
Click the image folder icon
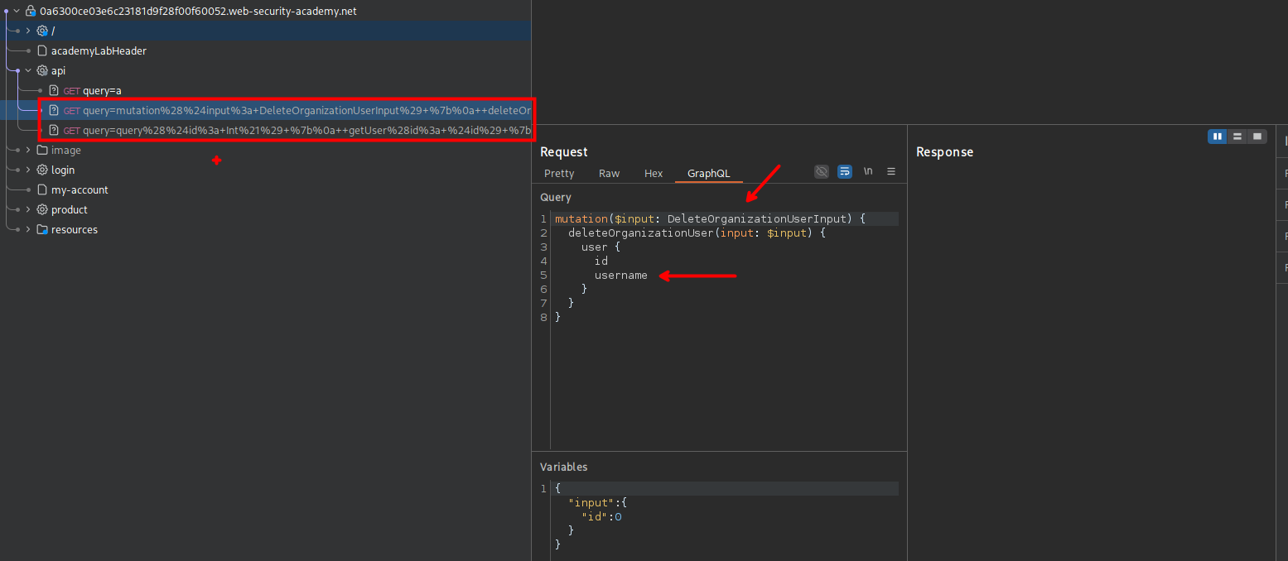(42, 151)
